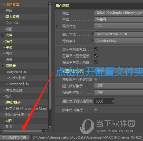Screen dimensions: 143x141
Task: Expand the 文件 tree node arrow
Action: pos(3,35)
